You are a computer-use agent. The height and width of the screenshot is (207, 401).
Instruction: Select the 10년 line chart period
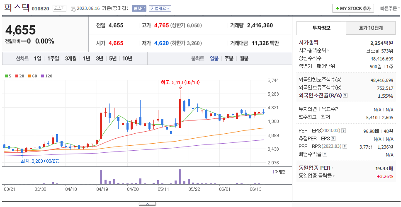tap(127, 58)
